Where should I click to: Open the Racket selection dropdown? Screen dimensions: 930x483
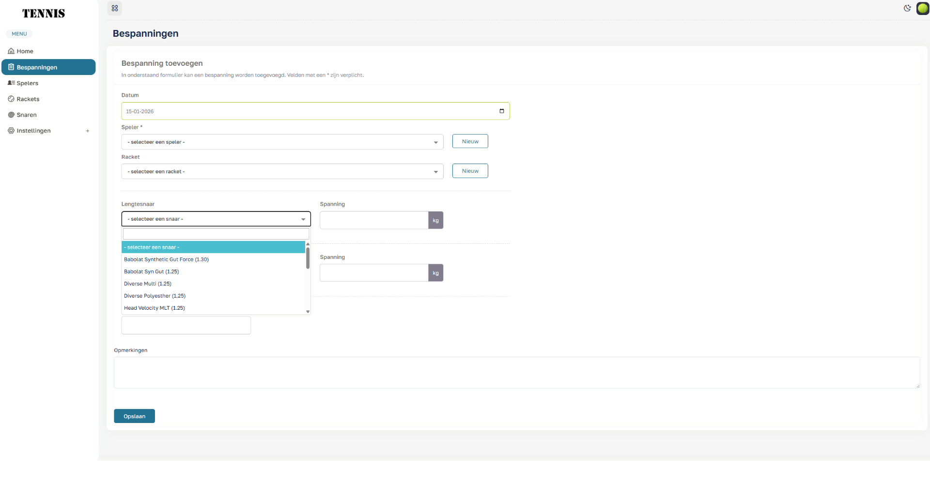click(282, 172)
